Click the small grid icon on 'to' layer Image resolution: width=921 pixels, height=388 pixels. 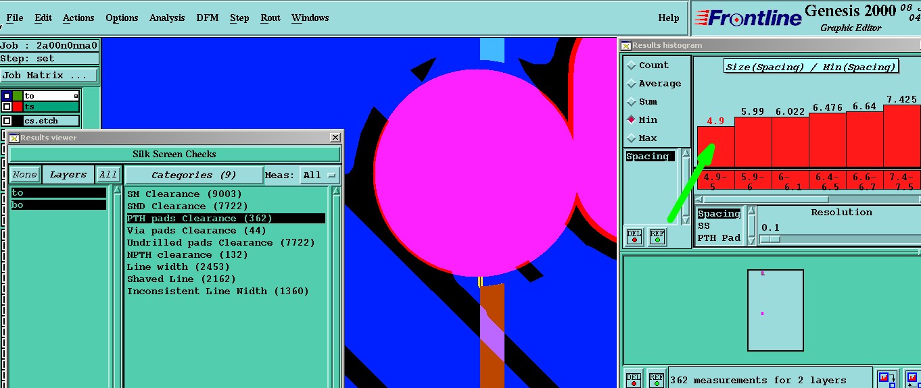point(76,96)
